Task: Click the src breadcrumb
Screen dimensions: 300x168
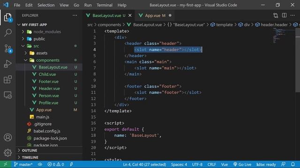Action: [90, 25]
